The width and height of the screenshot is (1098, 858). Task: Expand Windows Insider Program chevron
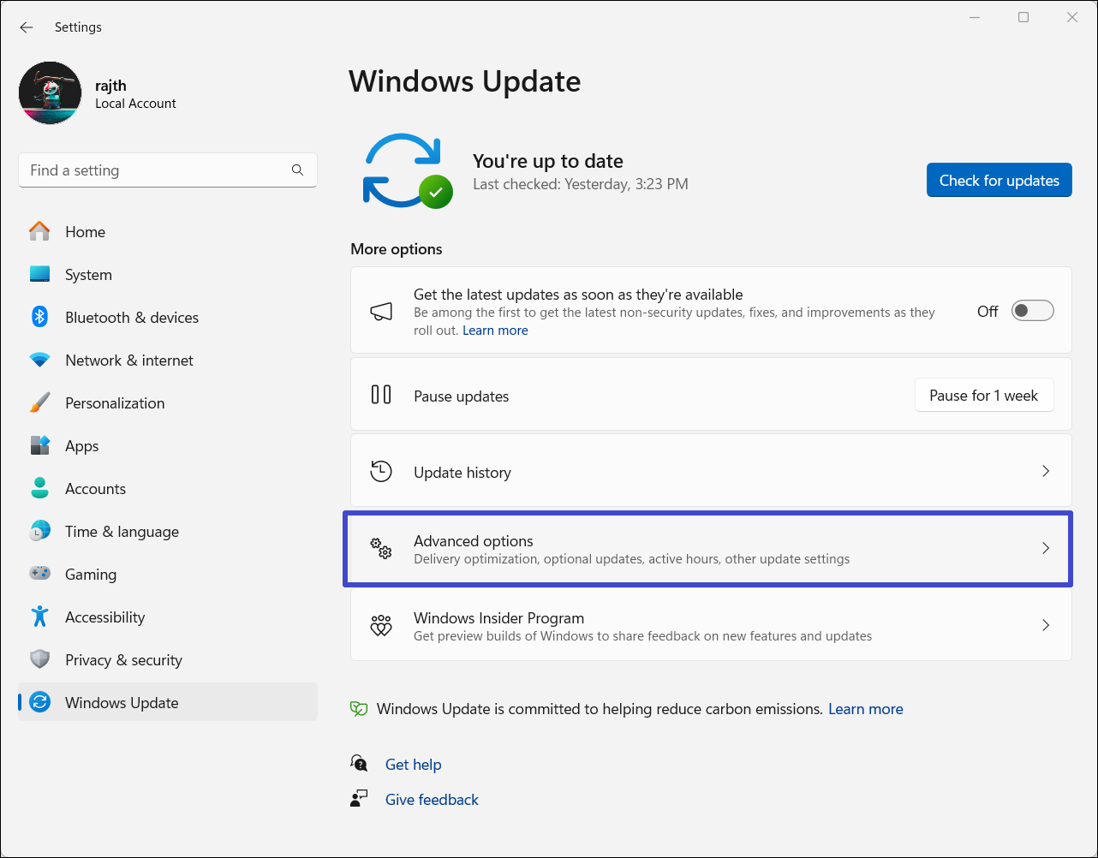pos(1045,626)
